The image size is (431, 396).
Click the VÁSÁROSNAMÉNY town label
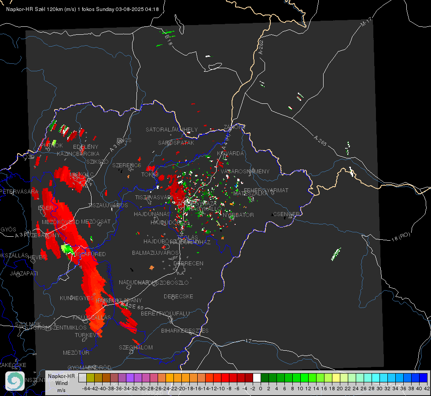click(245, 171)
